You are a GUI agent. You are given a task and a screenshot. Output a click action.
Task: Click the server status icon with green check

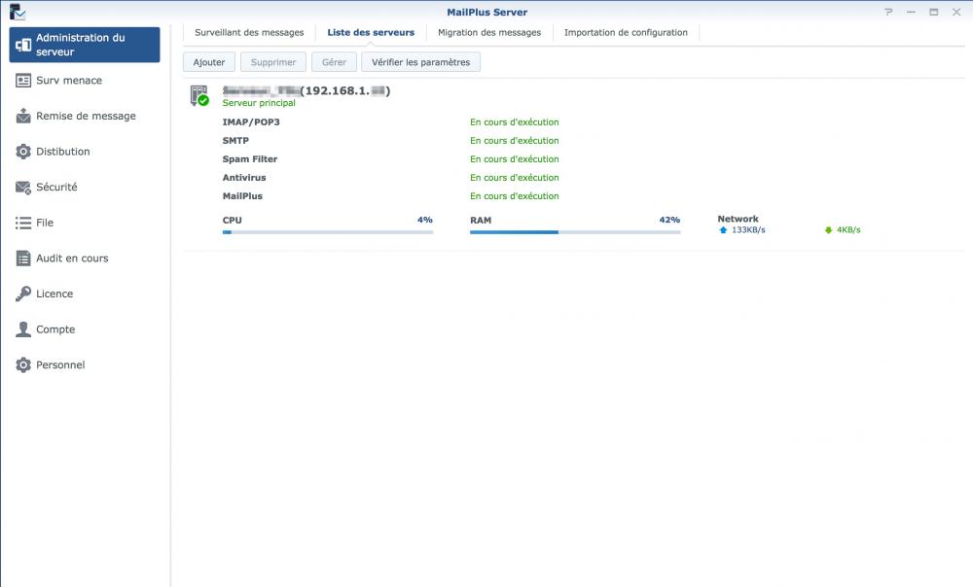pyautogui.click(x=199, y=95)
